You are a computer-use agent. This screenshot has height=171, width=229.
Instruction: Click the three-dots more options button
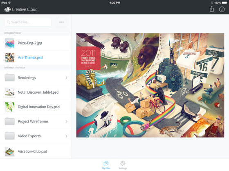tap(61, 22)
